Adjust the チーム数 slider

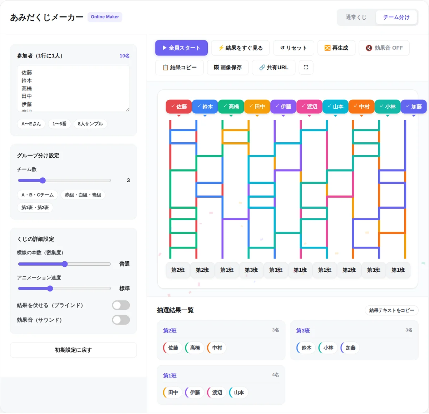64,180
